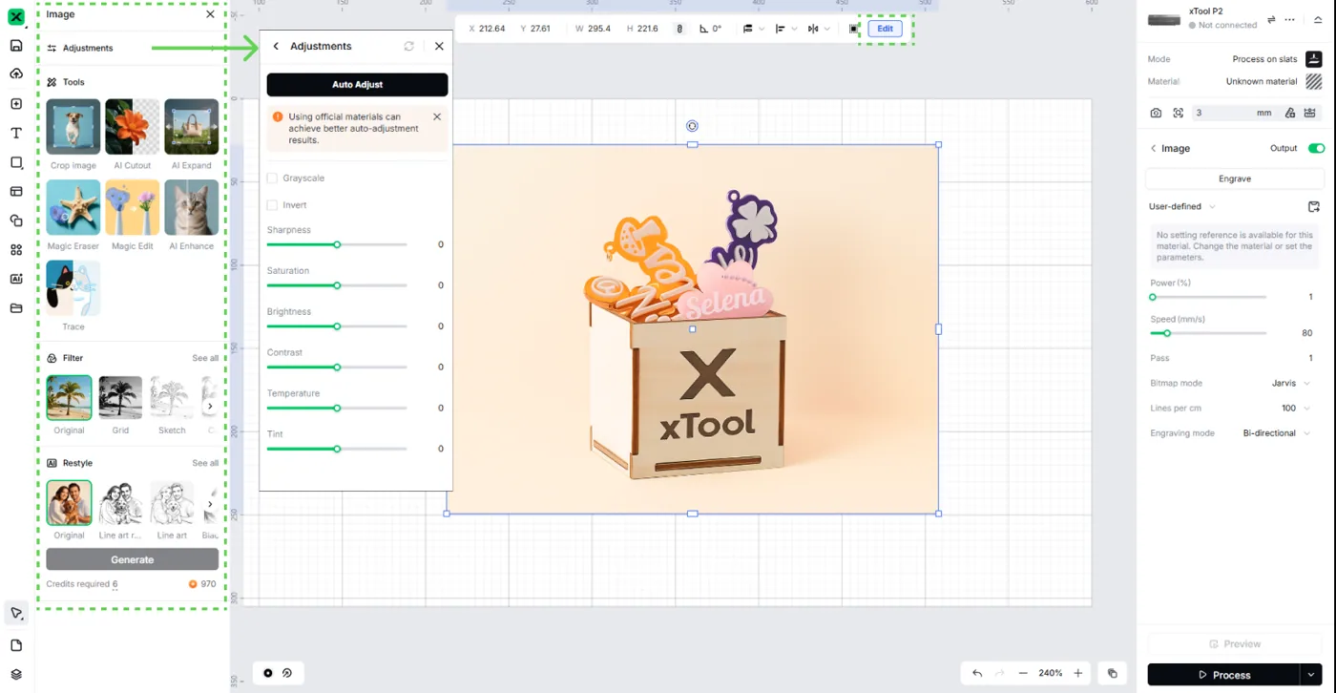
Task: Open the Engraving mode Bi-directional dropdown
Action: [1277, 432]
